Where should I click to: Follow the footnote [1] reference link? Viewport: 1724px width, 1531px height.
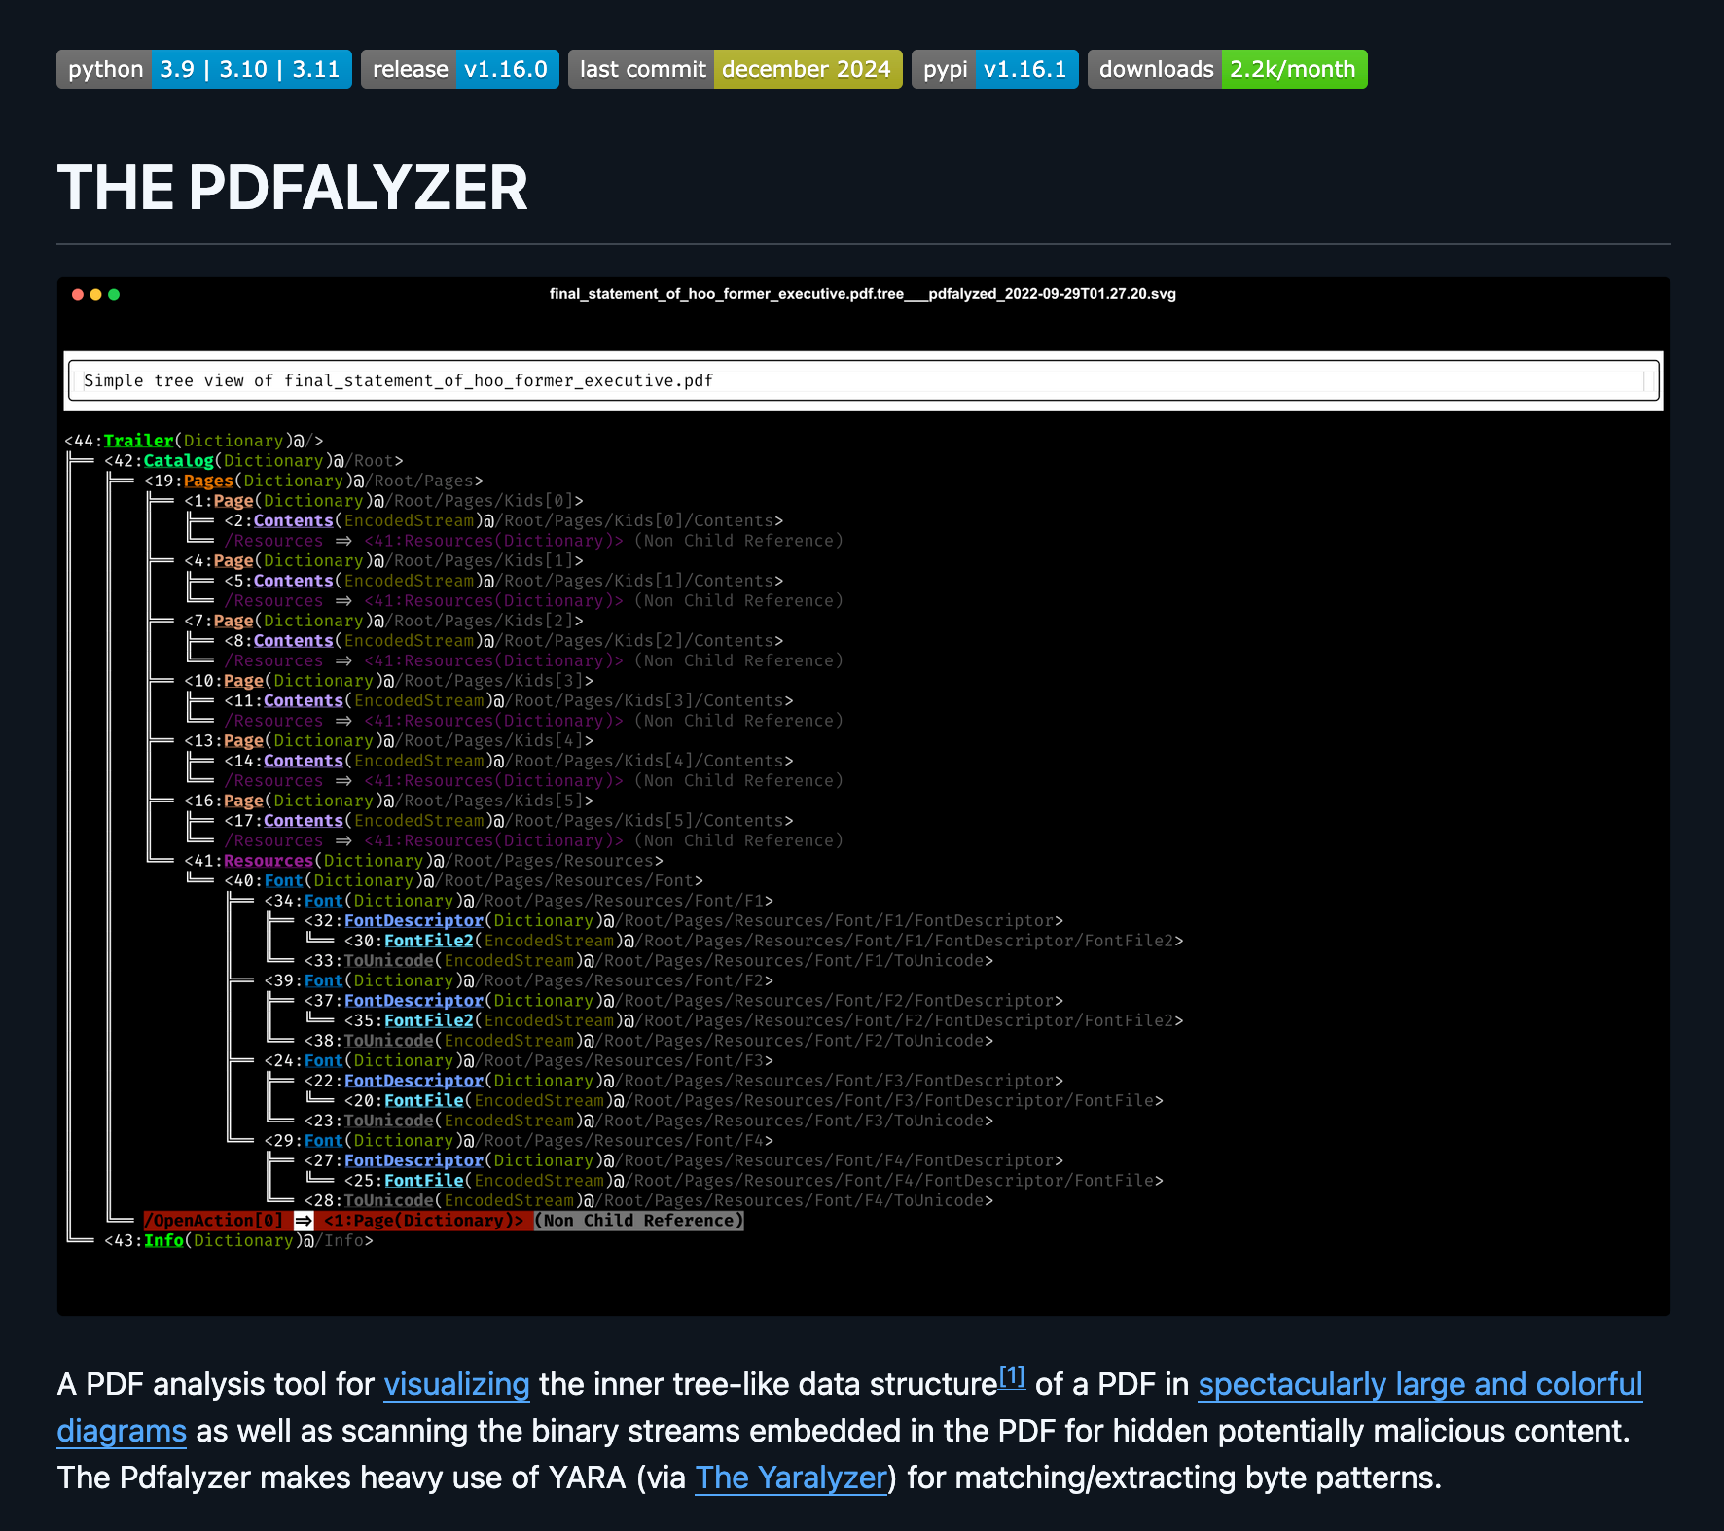[x=1012, y=1376]
